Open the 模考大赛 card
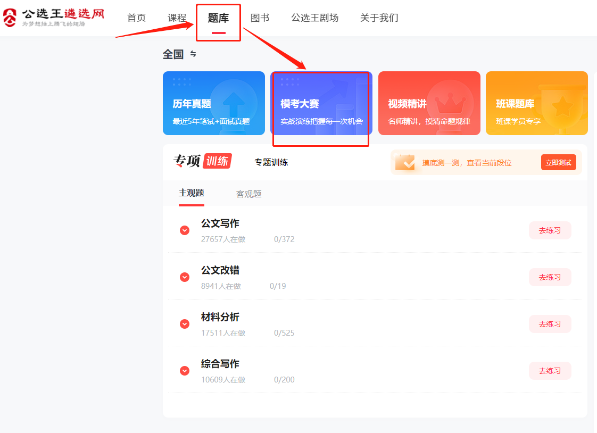 coord(321,103)
